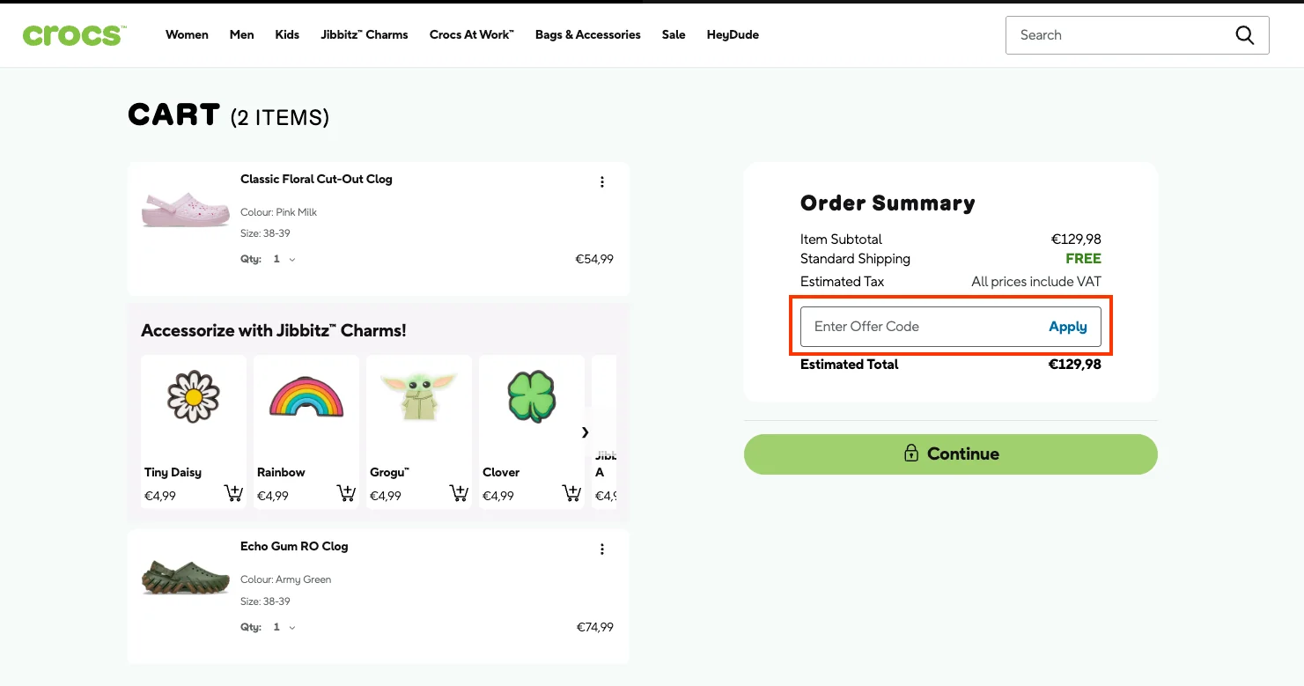
Task: Apply the offer code
Action: 1068,327
